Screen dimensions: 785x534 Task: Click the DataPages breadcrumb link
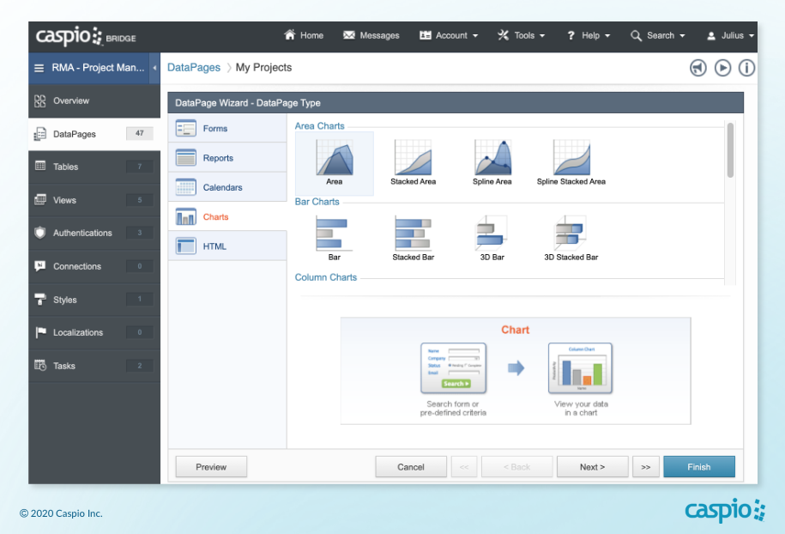click(193, 68)
